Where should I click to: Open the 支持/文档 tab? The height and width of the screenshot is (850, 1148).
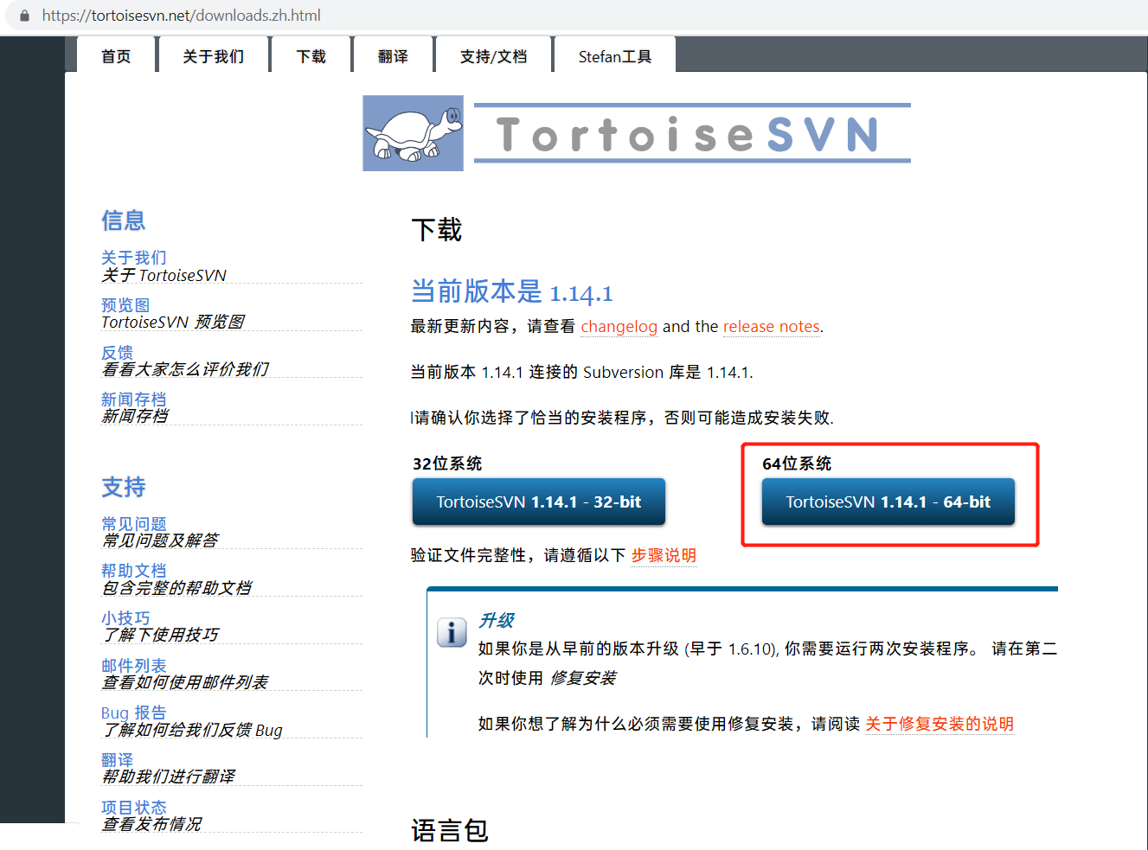click(x=493, y=55)
